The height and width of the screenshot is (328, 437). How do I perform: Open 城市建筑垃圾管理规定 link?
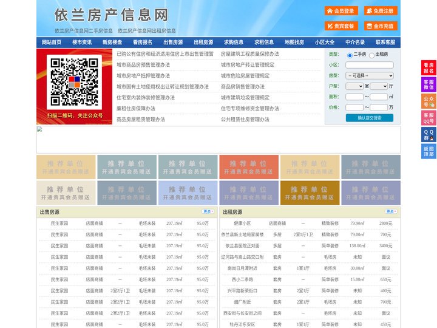pyautogui.click(x=245, y=97)
